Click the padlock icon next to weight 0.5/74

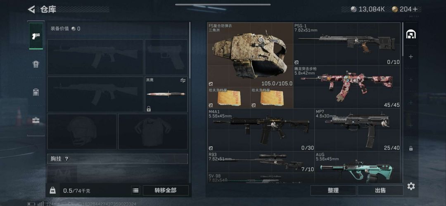click(x=52, y=190)
